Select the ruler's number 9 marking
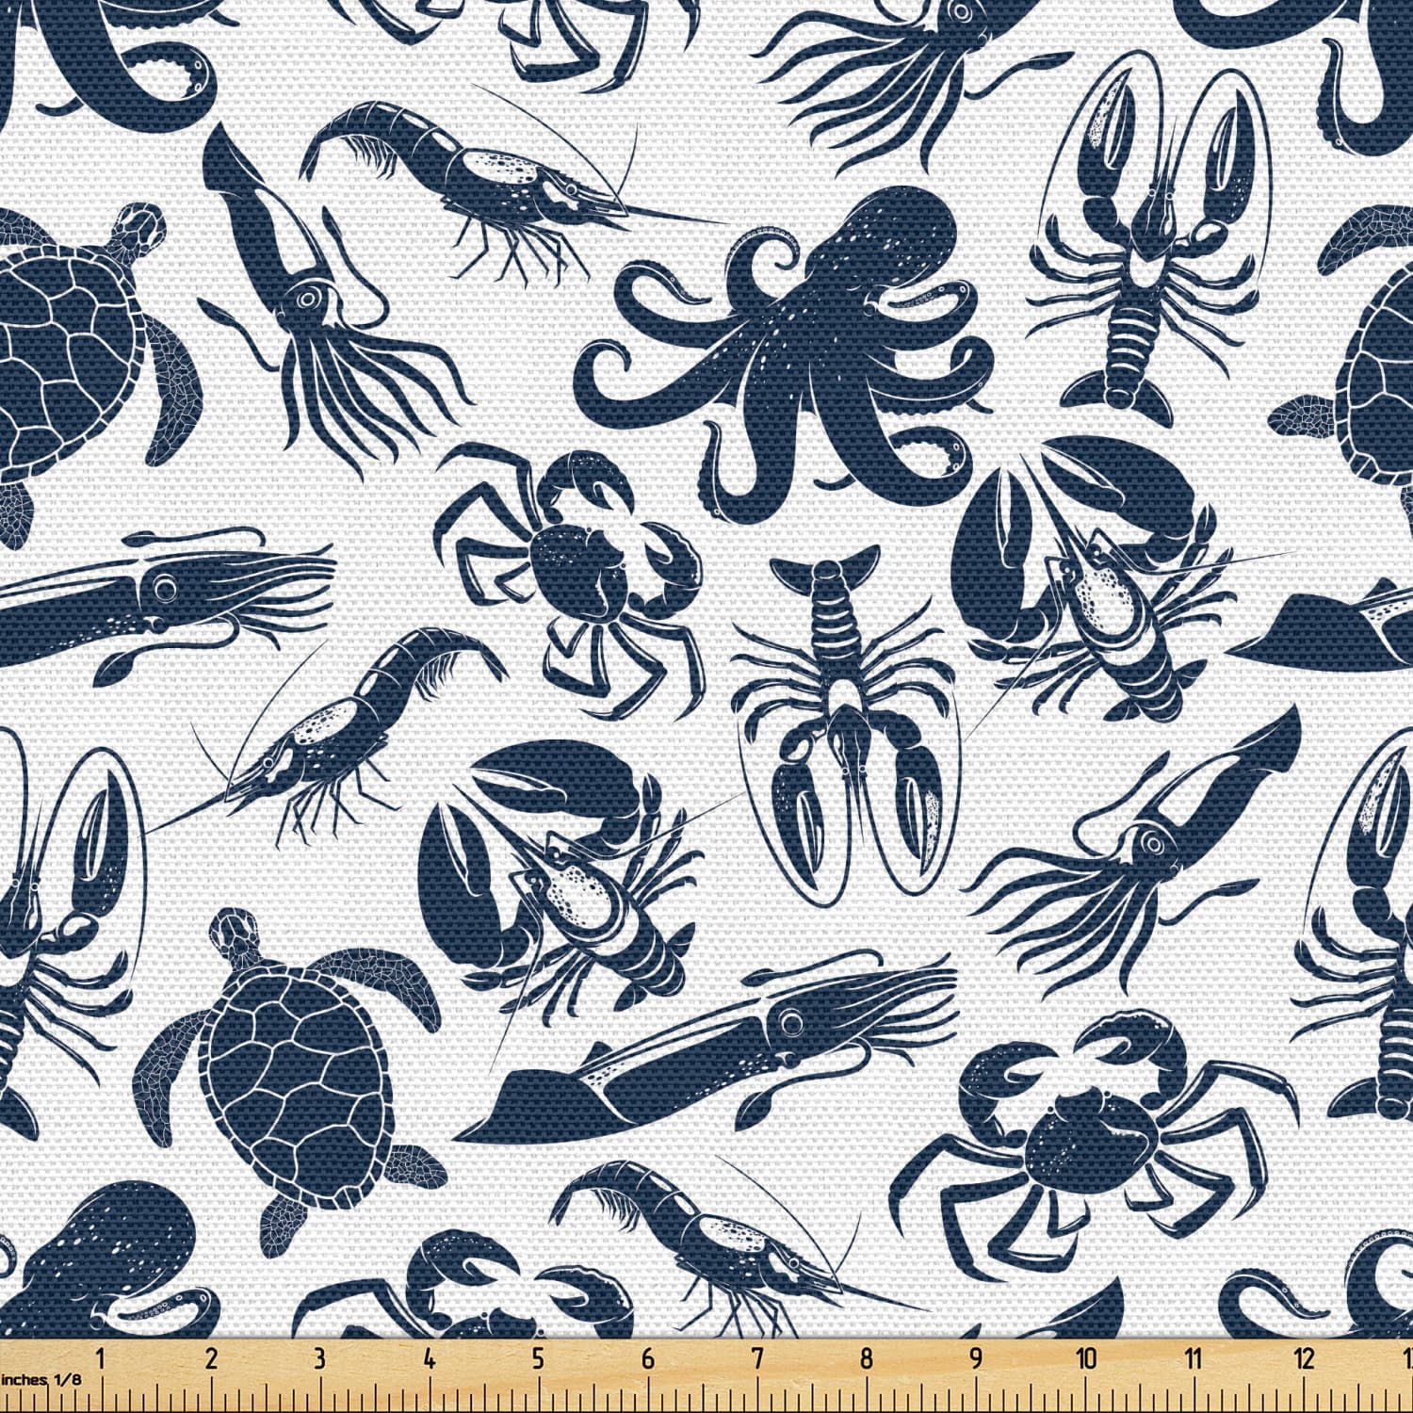The image size is (1413, 1413). tap(976, 1359)
